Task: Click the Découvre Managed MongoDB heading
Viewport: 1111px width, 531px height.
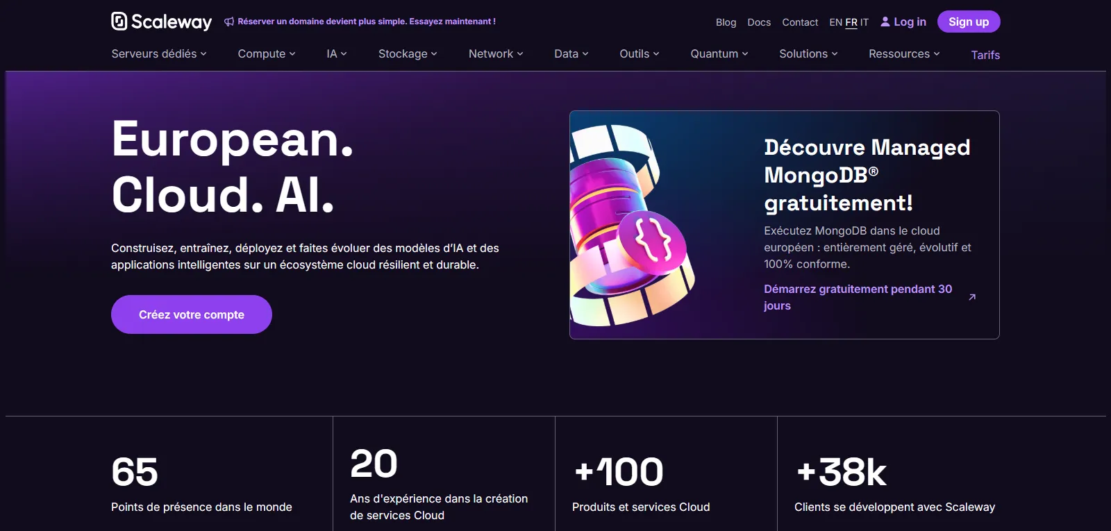Action: [x=867, y=175]
